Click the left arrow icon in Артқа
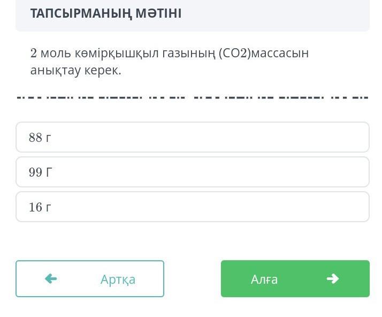The width and height of the screenshot is (382, 317). (x=51, y=278)
